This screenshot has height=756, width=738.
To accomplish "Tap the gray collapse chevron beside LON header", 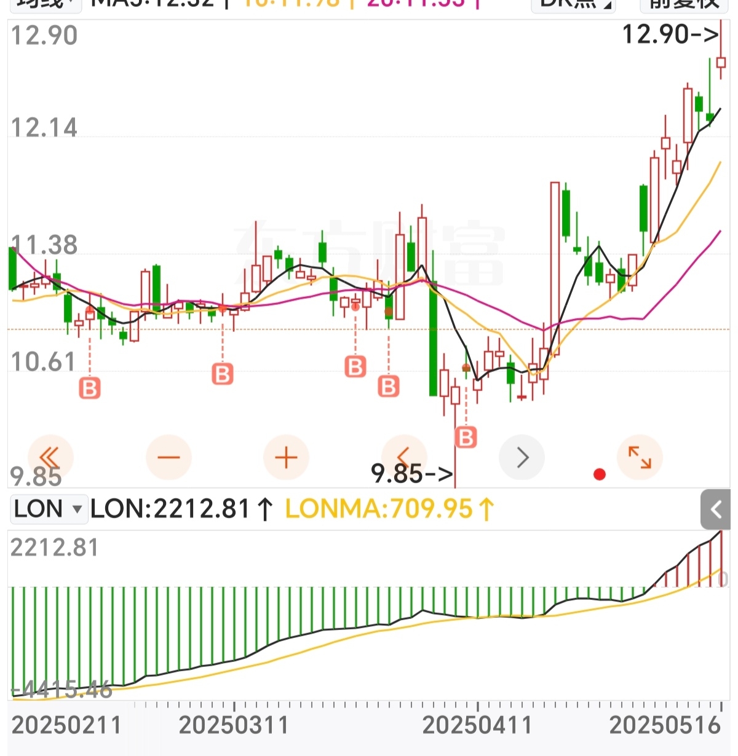I will click(x=715, y=510).
